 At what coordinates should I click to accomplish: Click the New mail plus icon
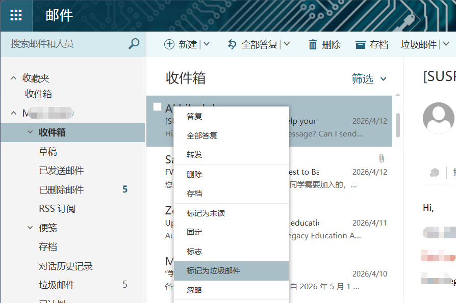[x=169, y=45]
